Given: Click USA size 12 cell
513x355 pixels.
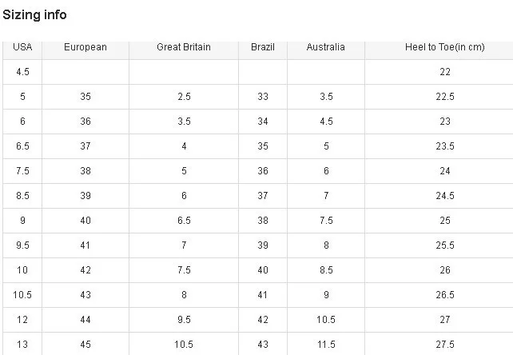Looking at the screenshot, I should 22,320.
